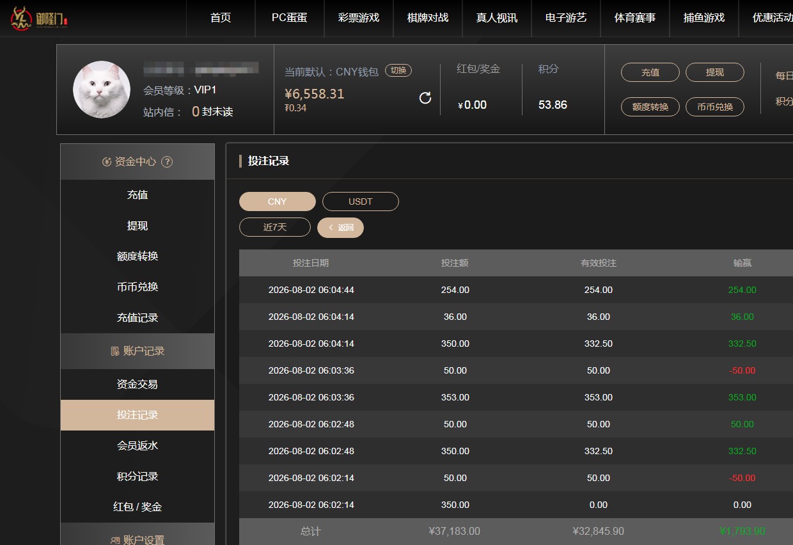The image size is (793, 545).
Task: Click the 36.00 bet amount cell
Action: [455, 317]
